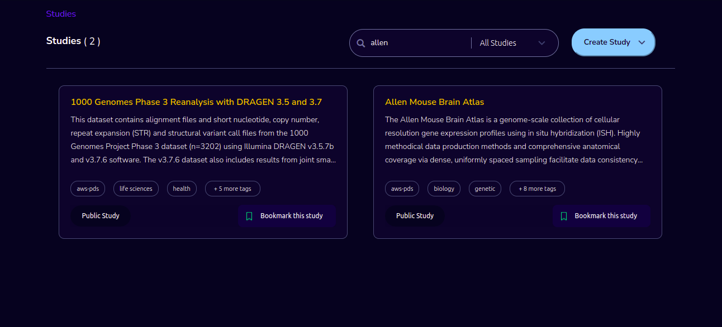Viewport: 722px width, 327px height.
Task: Click bookmark icon on 1000 Genomes card
Action: pyautogui.click(x=249, y=216)
